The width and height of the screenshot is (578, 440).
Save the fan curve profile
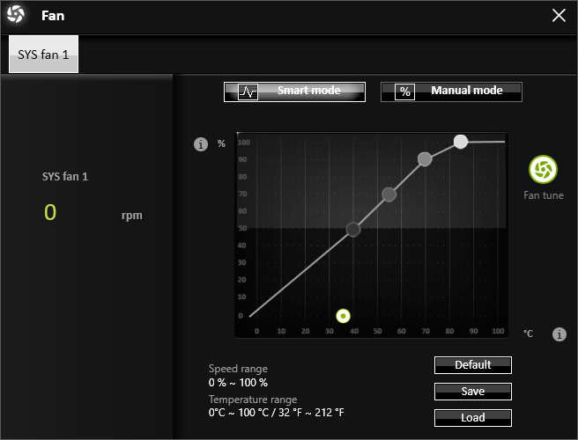coord(473,392)
